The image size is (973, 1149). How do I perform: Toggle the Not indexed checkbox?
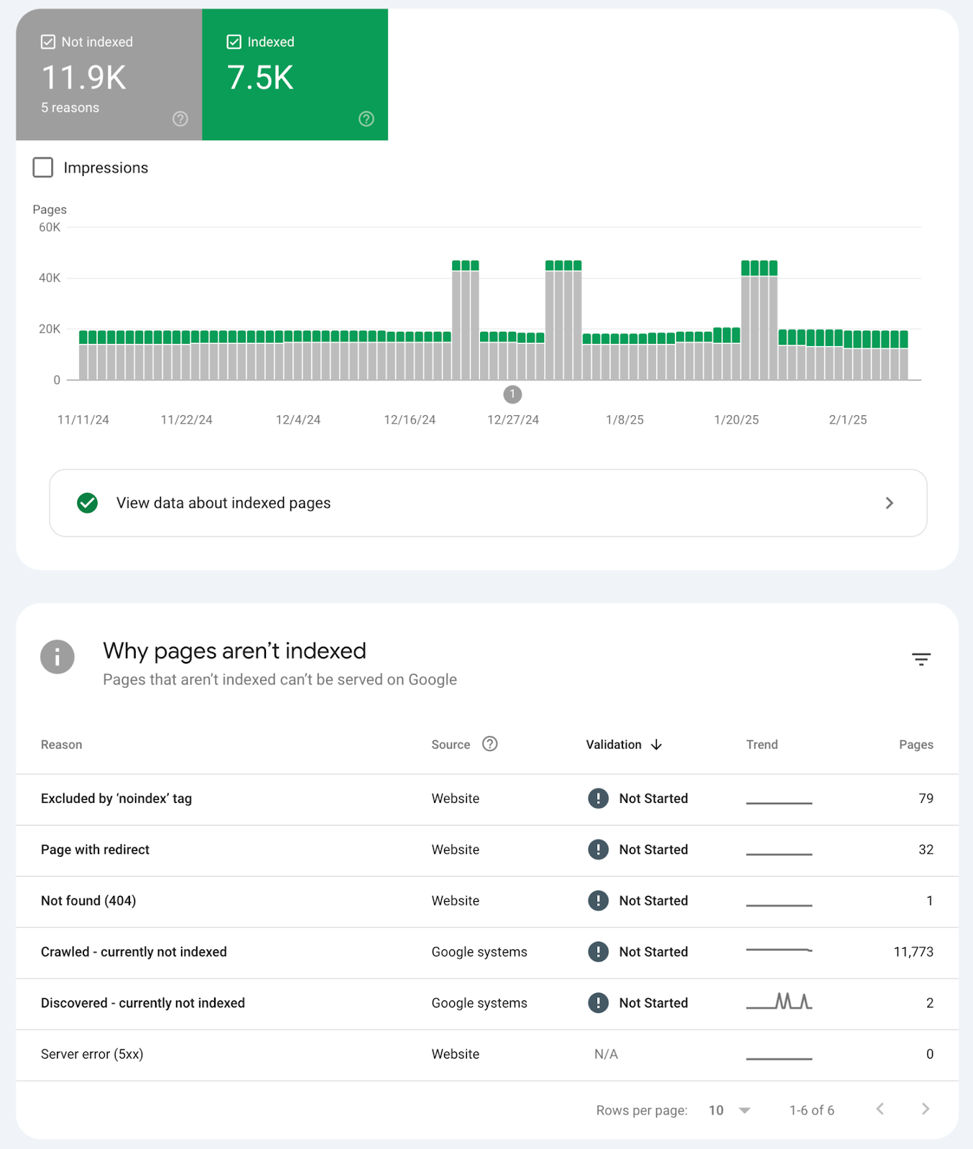click(x=48, y=42)
